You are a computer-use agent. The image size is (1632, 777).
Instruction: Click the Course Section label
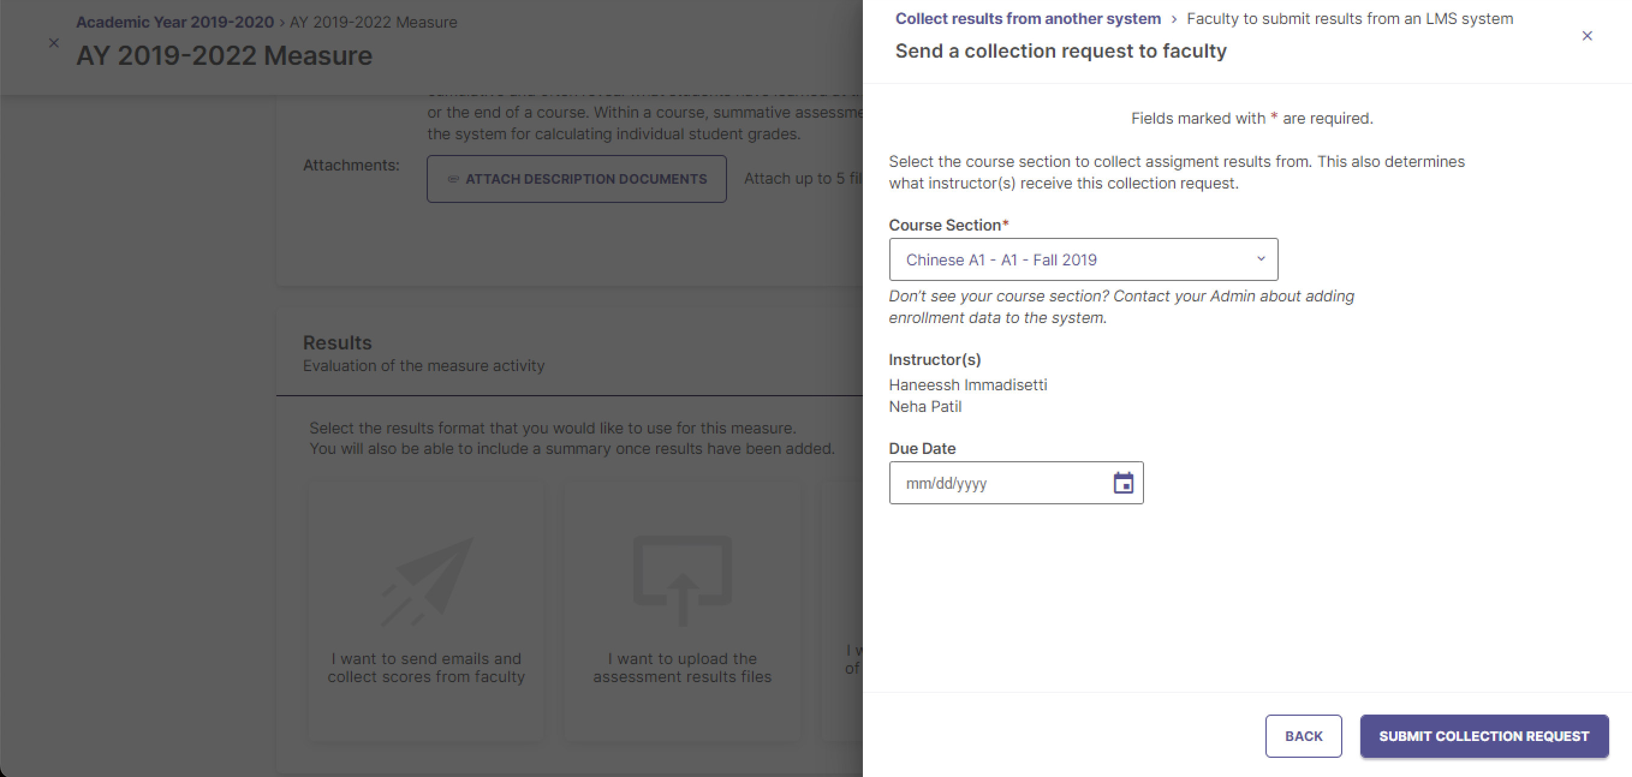pos(948,225)
